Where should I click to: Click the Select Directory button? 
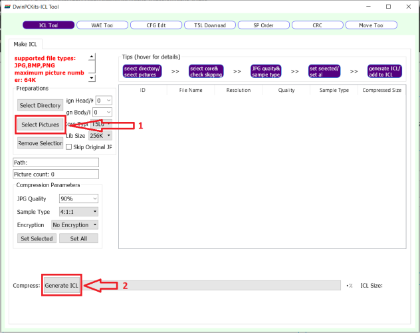[40, 105]
